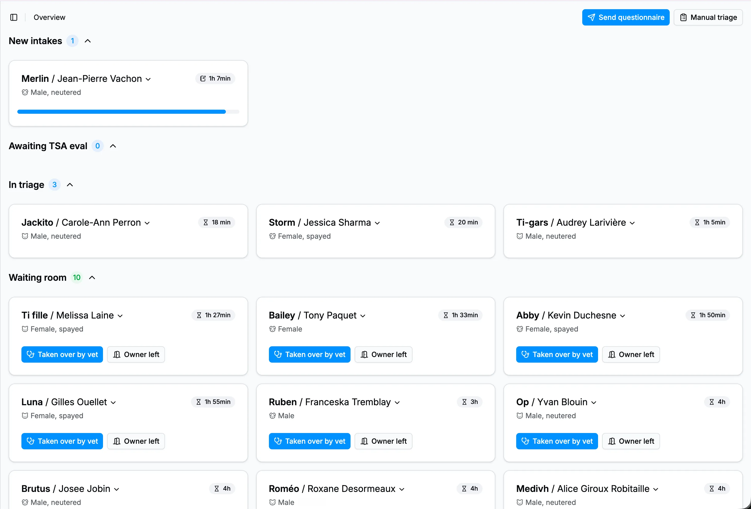The width and height of the screenshot is (751, 509).
Task: Expand Ti-gars / Audrey Larivière details
Action: point(632,223)
